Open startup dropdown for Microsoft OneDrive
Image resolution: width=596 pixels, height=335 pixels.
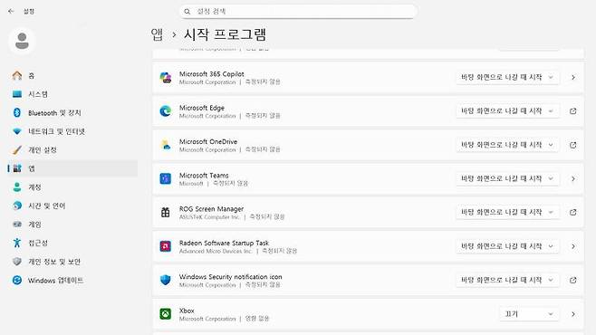point(507,145)
